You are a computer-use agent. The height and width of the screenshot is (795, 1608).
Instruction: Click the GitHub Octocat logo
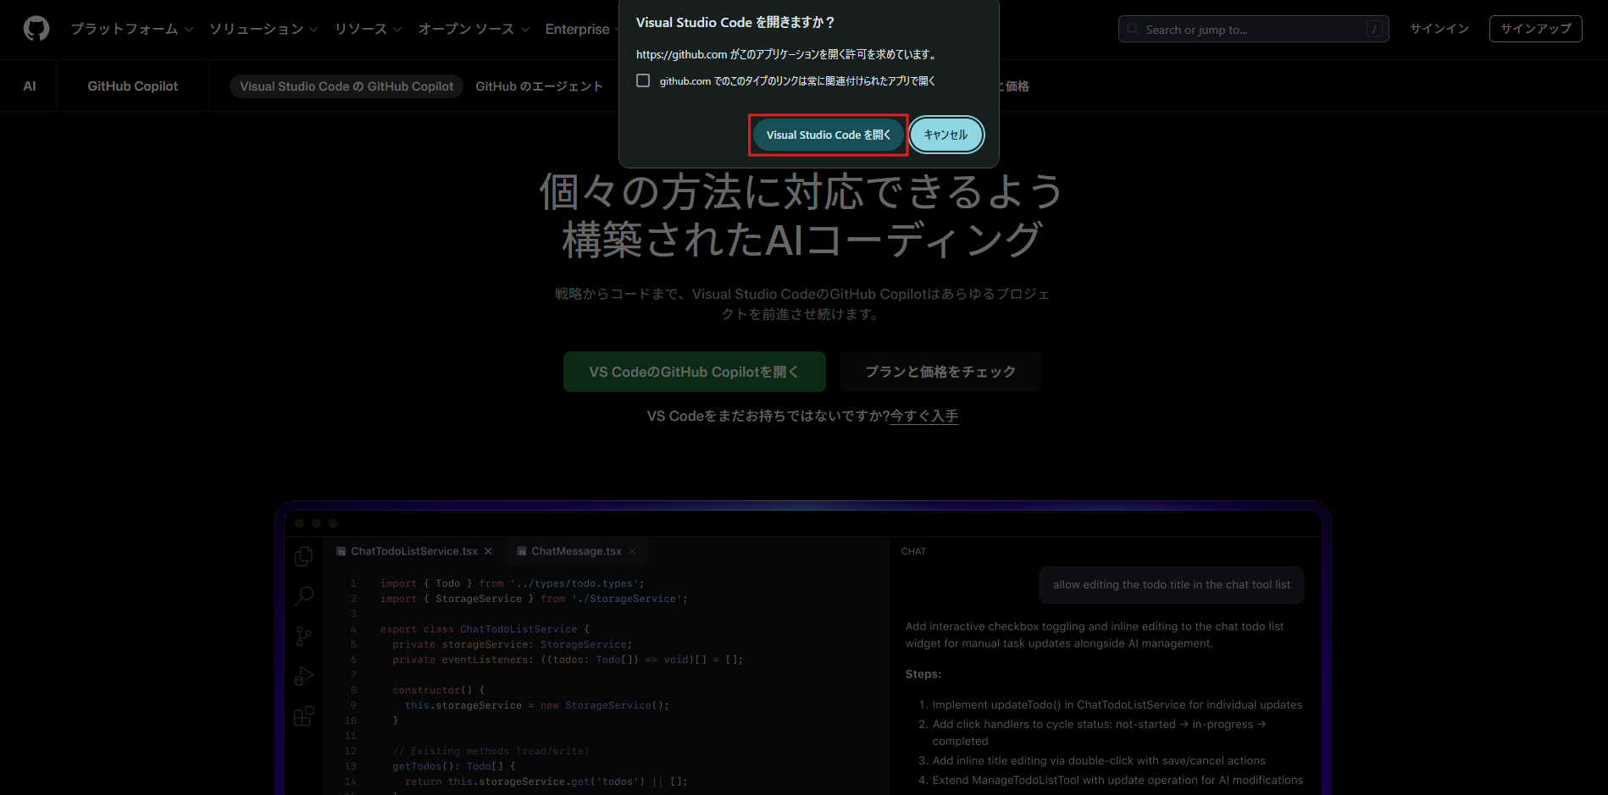point(36,29)
